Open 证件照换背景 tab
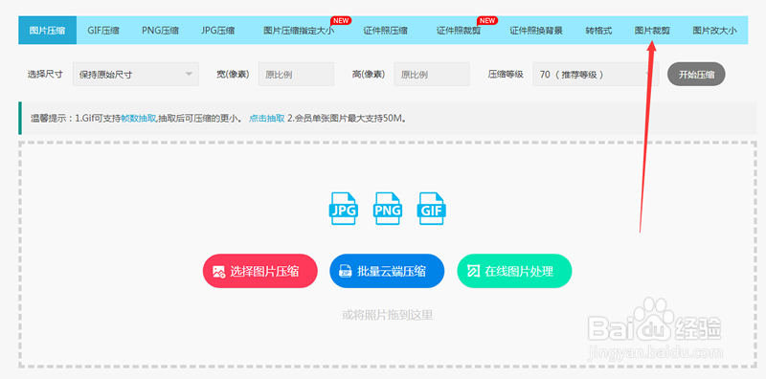The width and height of the screenshot is (766, 379). click(x=536, y=31)
